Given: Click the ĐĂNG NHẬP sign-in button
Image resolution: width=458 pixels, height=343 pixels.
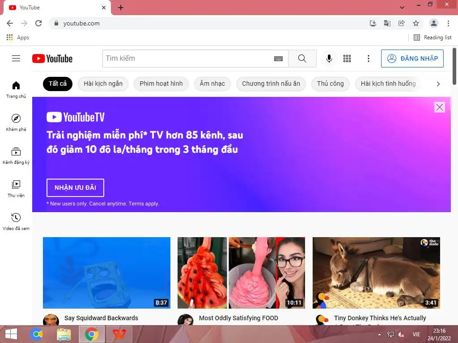Looking at the screenshot, I should pyautogui.click(x=412, y=59).
